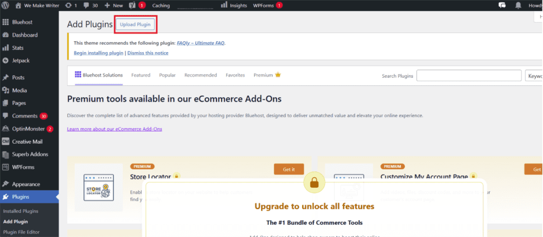The height and width of the screenshot is (237, 543).
Task: Click the Appearance paintbrush icon
Action: point(6,184)
